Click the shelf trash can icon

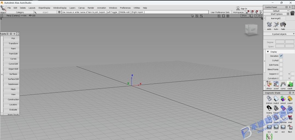pos(292,13)
